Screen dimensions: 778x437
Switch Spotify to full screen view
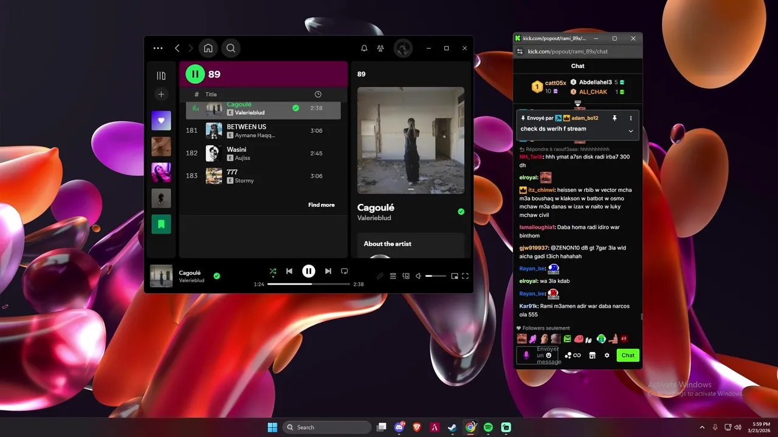(465, 276)
